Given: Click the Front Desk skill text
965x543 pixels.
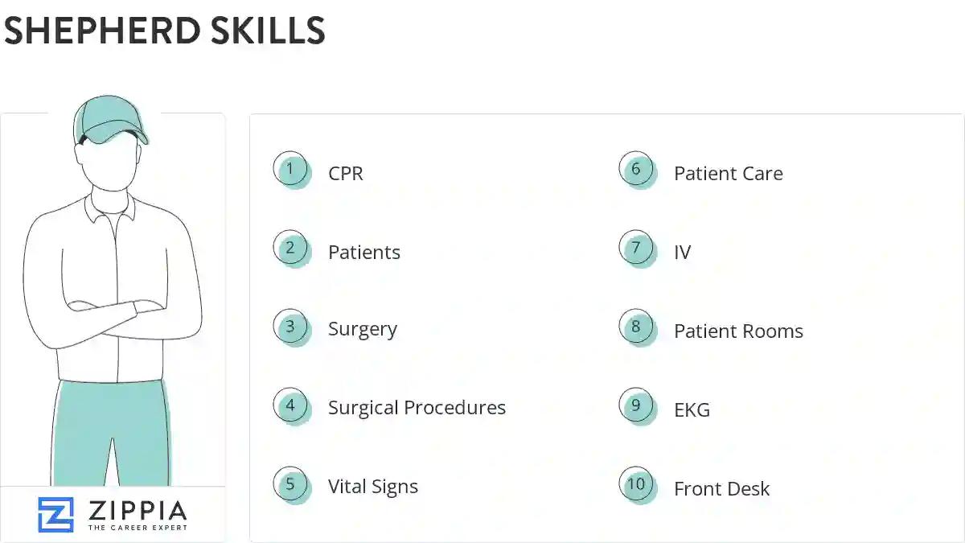Looking at the screenshot, I should coord(722,489).
